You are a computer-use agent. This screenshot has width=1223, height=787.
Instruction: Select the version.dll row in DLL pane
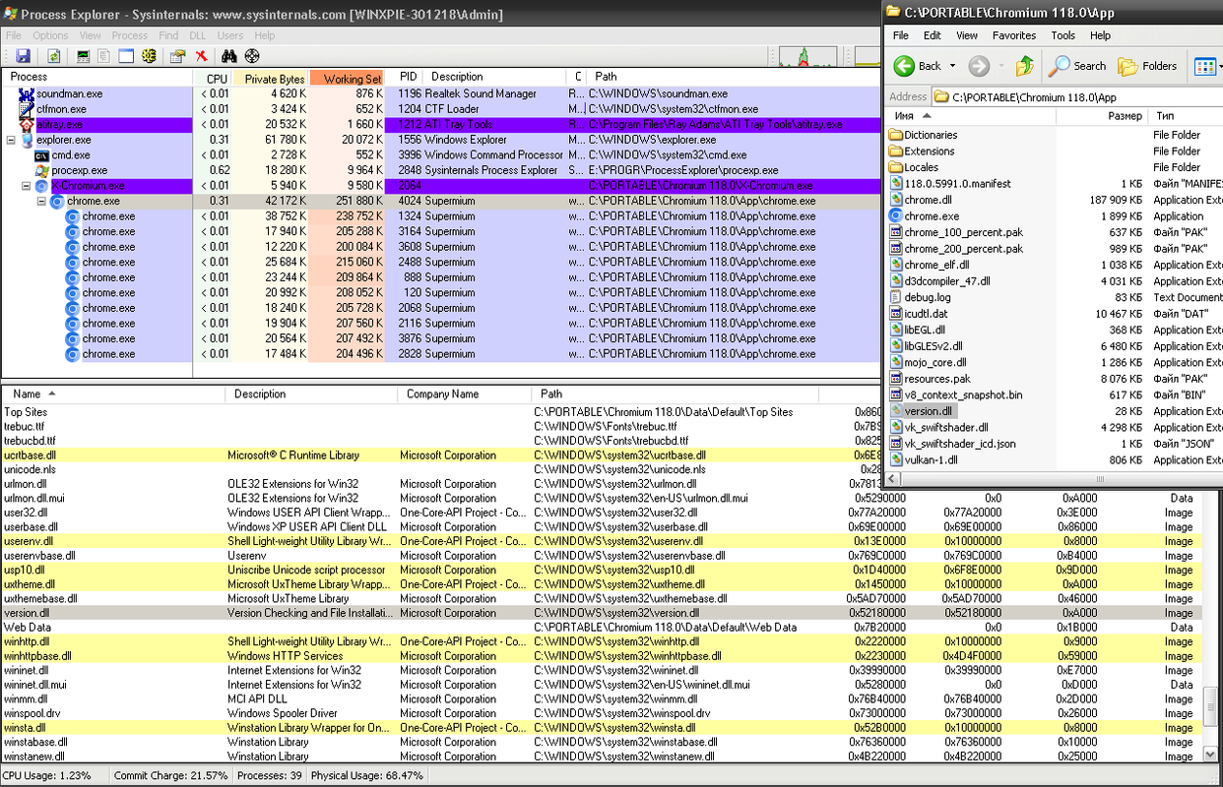pos(602,613)
